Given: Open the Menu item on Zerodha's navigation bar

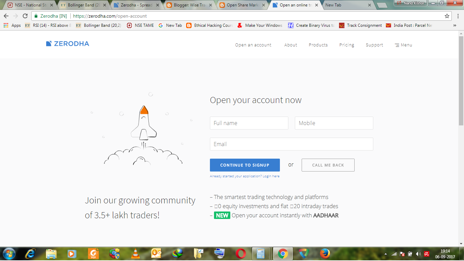Looking at the screenshot, I should 403,45.
